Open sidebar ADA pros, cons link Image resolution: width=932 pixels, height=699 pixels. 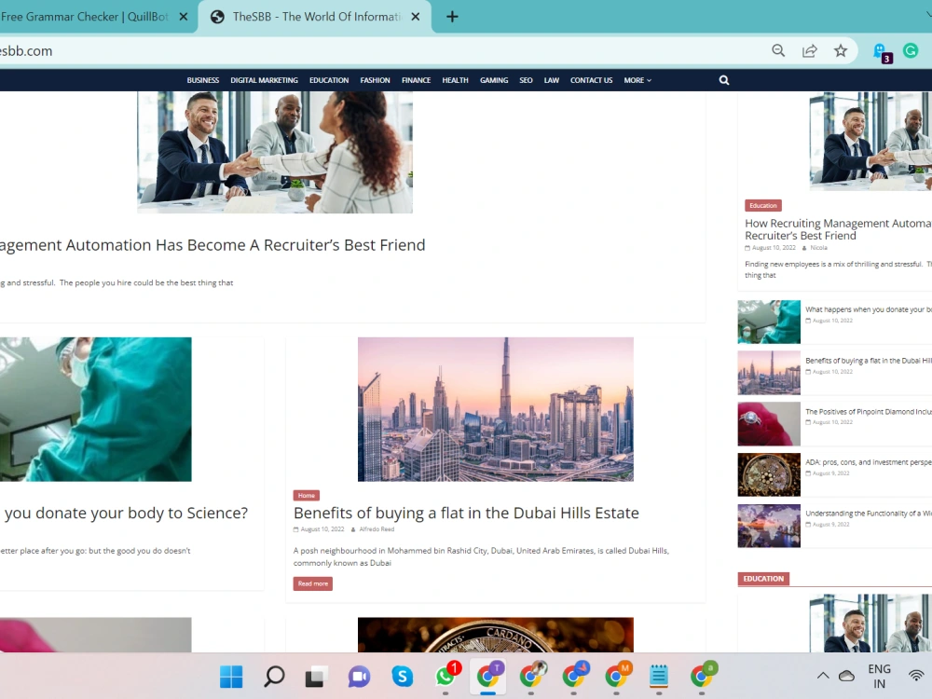pos(869,462)
